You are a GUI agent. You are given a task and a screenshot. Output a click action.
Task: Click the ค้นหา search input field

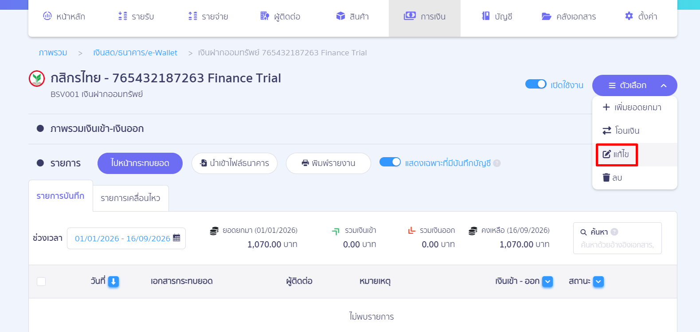(618, 245)
